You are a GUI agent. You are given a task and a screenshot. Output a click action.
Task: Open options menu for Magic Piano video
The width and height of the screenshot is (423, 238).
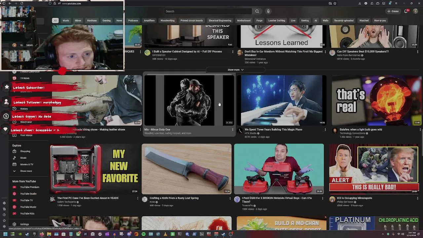(x=325, y=130)
